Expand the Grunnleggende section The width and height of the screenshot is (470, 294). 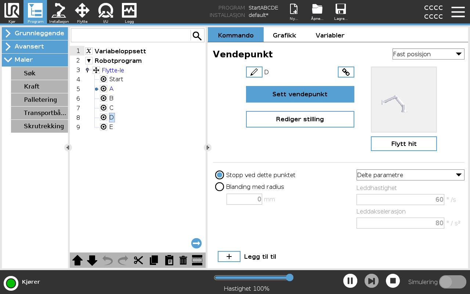(35, 33)
